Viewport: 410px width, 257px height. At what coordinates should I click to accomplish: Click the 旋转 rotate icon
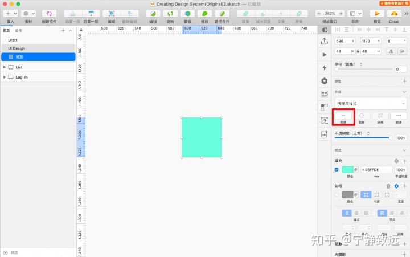[x=170, y=14]
